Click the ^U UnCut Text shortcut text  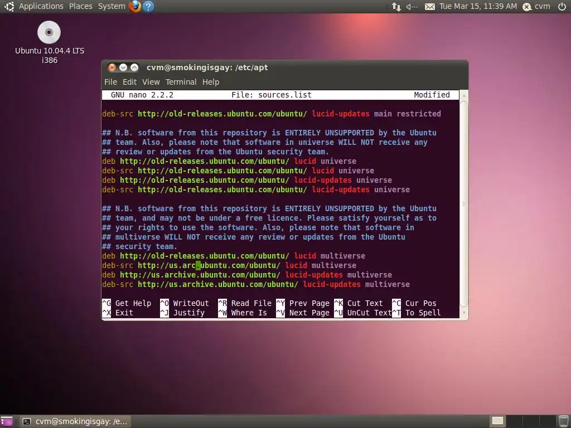pyautogui.click(x=362, y=313)
